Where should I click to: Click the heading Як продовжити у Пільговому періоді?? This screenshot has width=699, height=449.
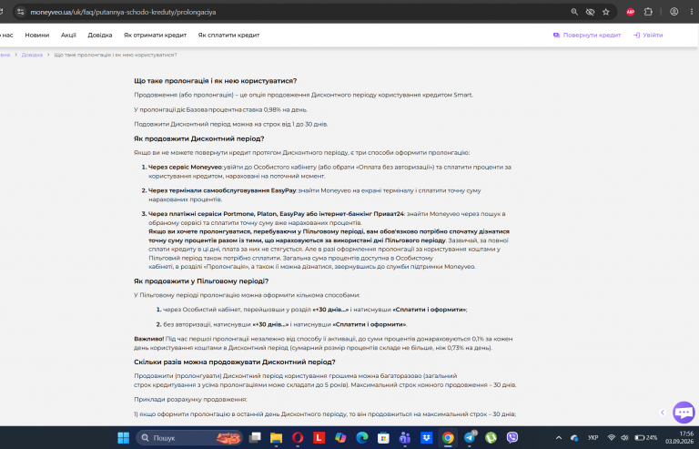[201, 281]
